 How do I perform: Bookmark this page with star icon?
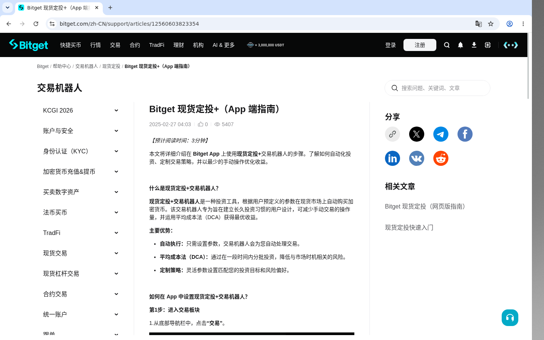pos(490,24)
